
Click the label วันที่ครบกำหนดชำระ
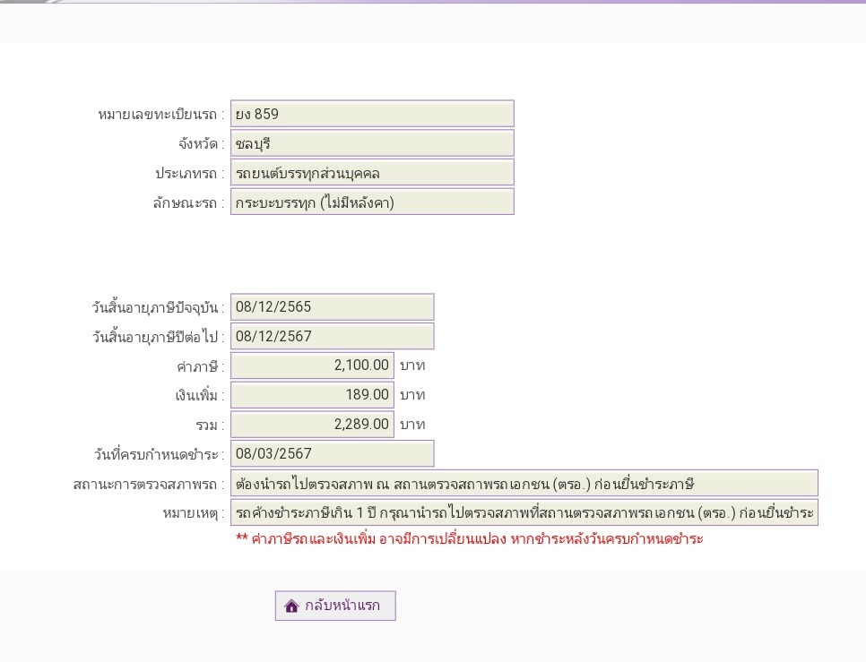click(x=159, y=454)
